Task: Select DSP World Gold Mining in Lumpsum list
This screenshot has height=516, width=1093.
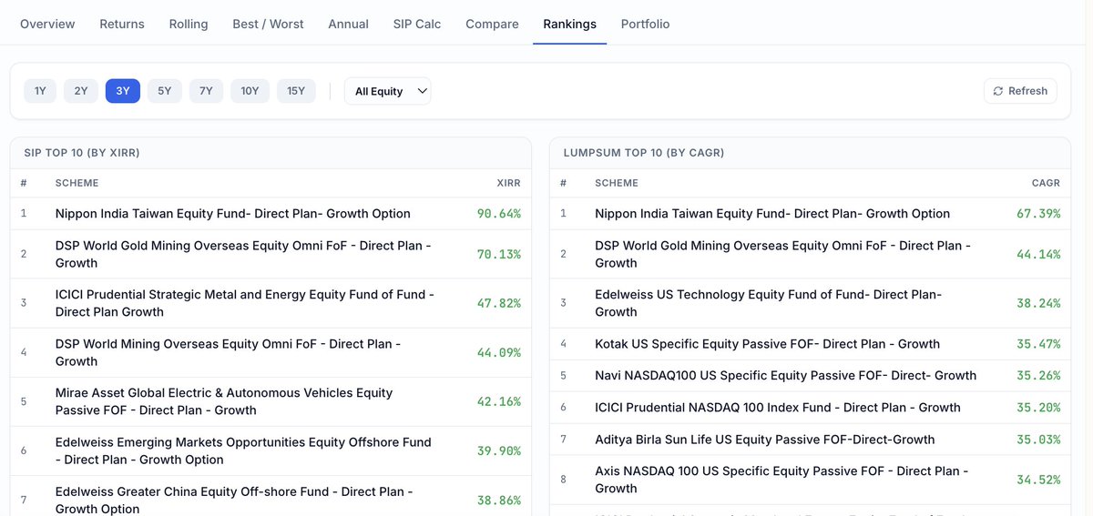Action: (783, 255)
